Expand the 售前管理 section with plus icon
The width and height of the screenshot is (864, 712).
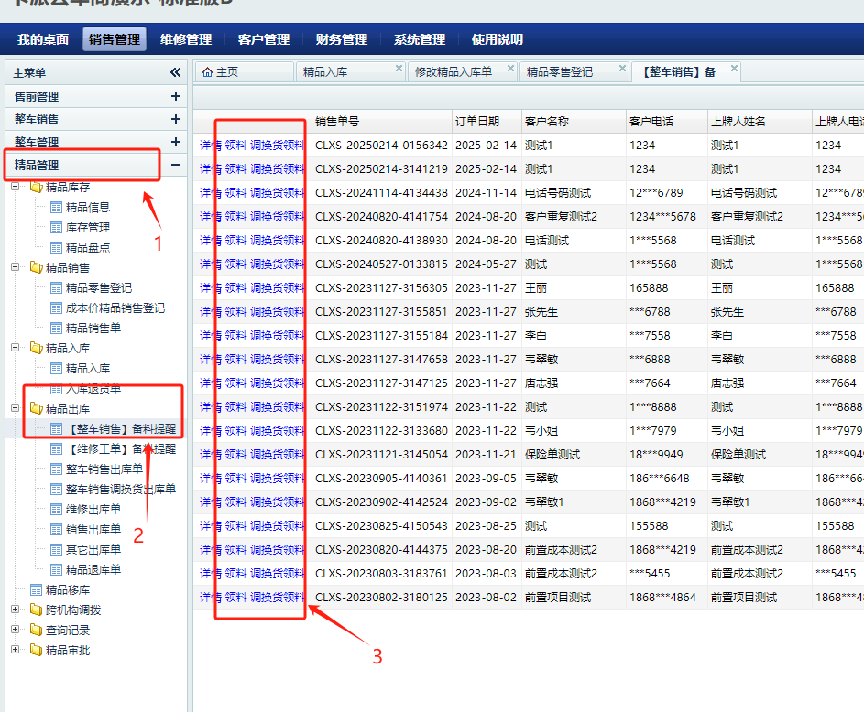coord(175,96)
